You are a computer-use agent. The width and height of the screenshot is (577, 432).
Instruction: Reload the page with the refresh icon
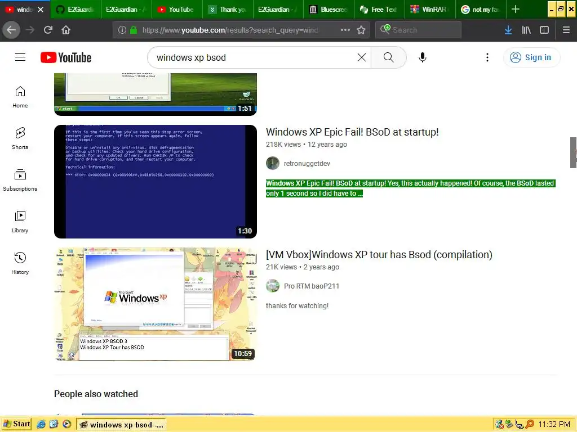point(48,30)
